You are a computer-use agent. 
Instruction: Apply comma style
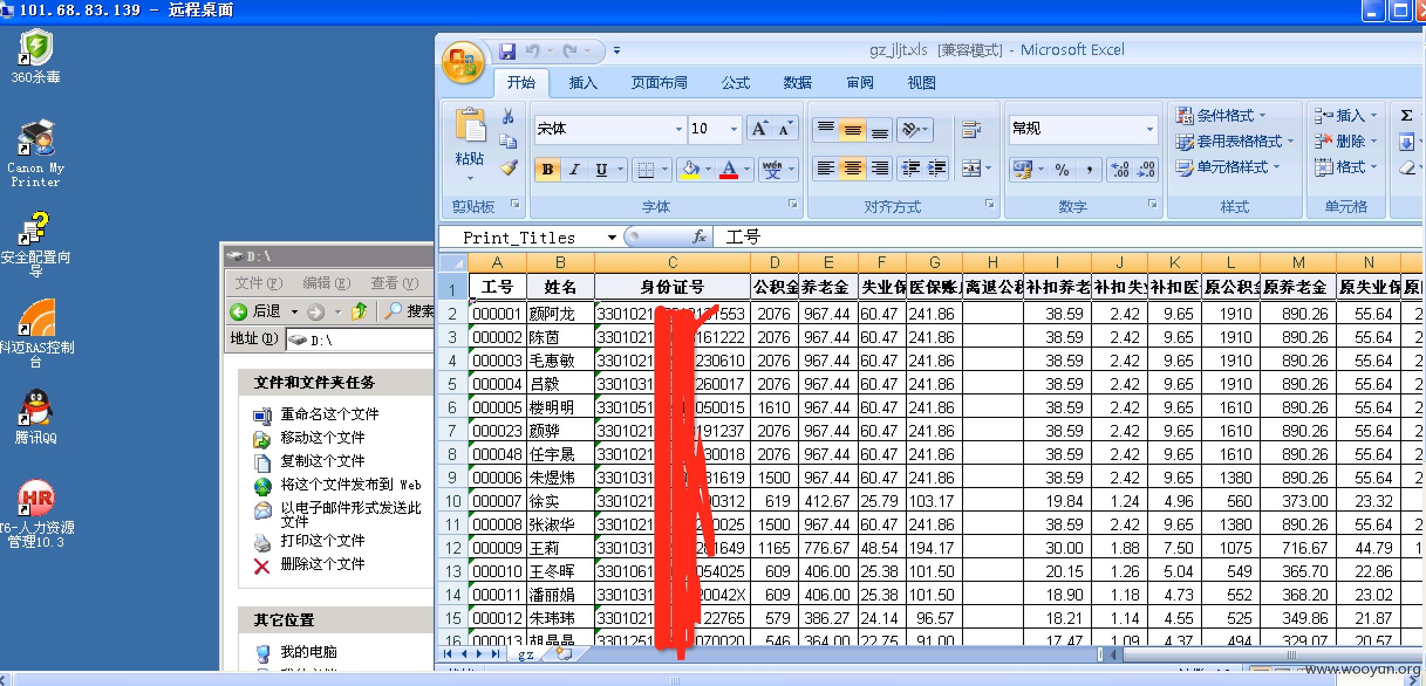tap(1089, 170)
